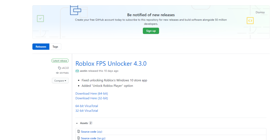Screen dimensions: 274x140
Task: Click the zip file icon beside Source code (zip)
Action: [x=79, y=132]
